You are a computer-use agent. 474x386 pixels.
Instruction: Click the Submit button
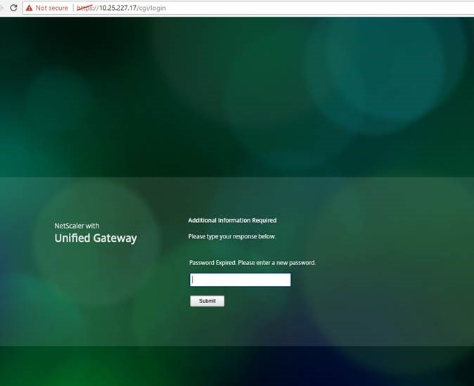pos(207,301)
